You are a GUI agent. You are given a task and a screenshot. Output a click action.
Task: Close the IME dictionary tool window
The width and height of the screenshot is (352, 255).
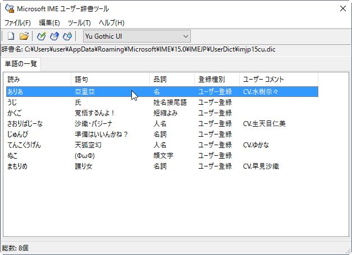tap(343, 8)
